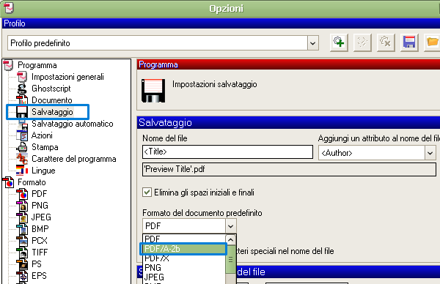Click the PNG format tree icon
Image resolution: width=440 pixels, height=284 pixels.
point(22,206)
